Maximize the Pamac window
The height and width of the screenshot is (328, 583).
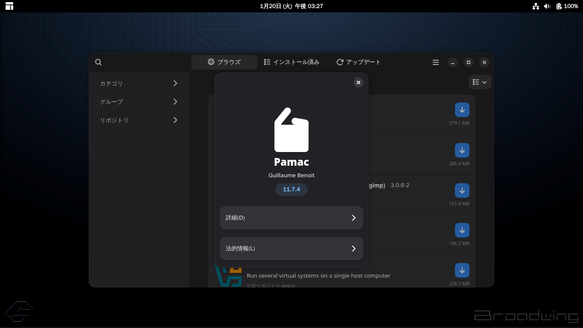(469, 62)
